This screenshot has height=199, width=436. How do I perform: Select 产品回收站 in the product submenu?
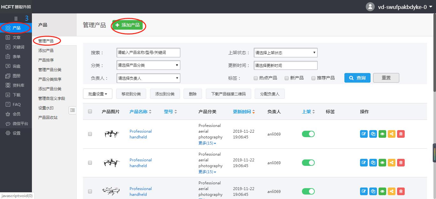48,117
